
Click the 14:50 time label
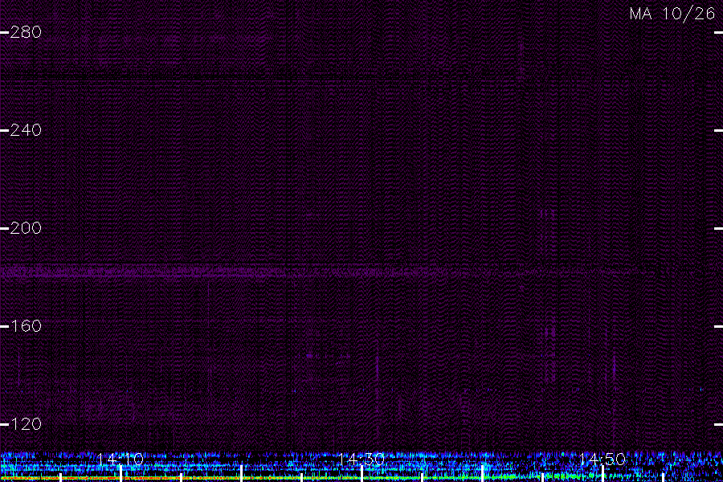click(602, 460)
